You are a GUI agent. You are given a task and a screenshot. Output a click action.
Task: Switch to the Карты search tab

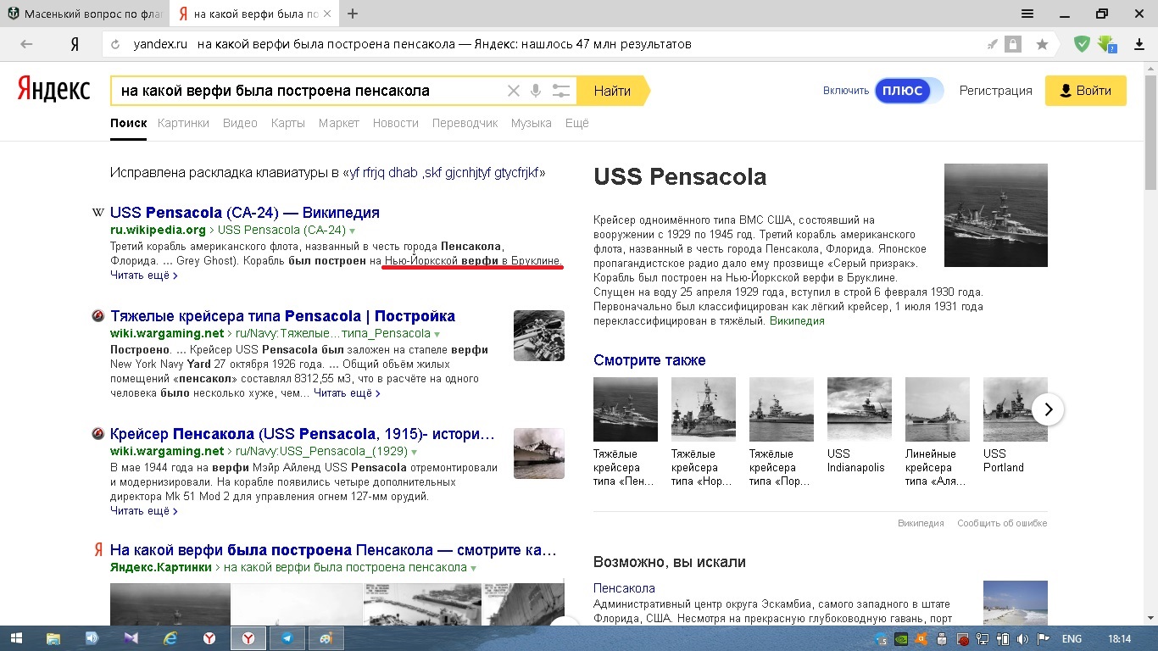pyautogui.click(x=288, y=123)
